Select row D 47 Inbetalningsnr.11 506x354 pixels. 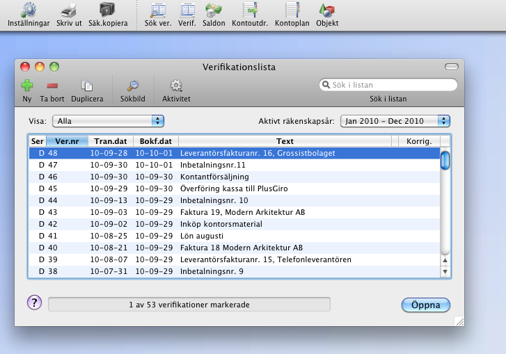pyautogui.click(x=235, y=165)
